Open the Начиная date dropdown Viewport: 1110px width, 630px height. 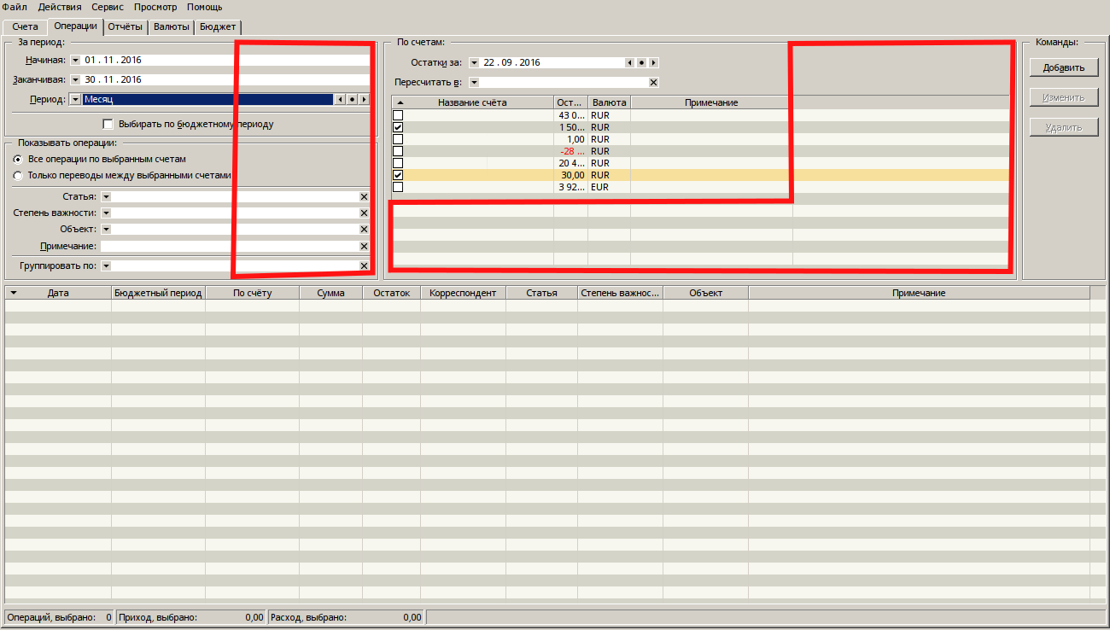pyautogui.click(x=75, y=61)
